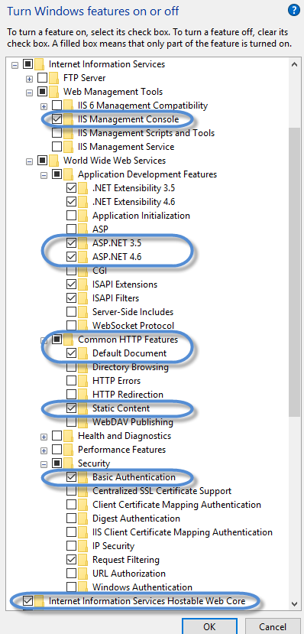This screenshot has width=304, height=634.
Task: Toggle the ASP.NET 3.5 checkbox
Action: point(72,243)
